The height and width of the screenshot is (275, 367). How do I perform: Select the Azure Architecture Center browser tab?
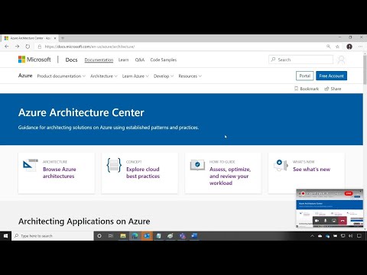(30, 38)
